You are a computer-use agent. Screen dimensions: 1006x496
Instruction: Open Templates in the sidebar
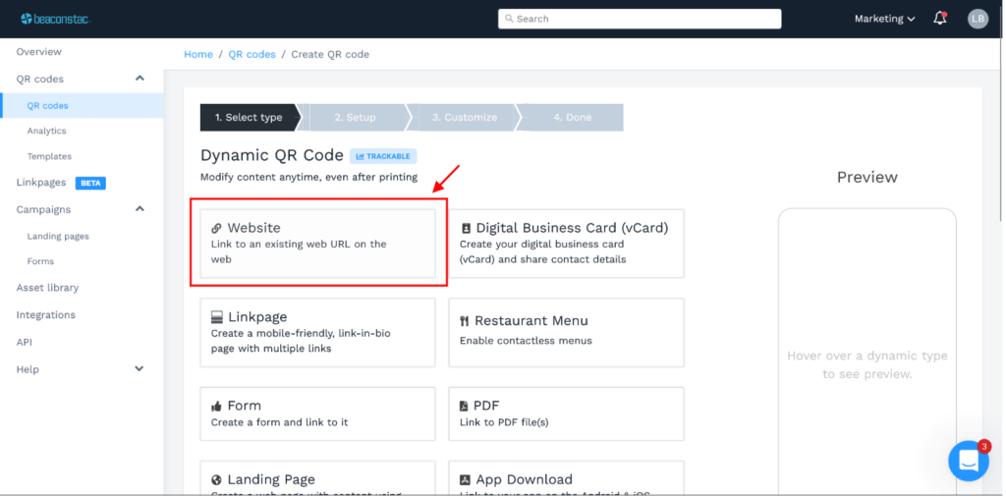[x=49, y=156]
